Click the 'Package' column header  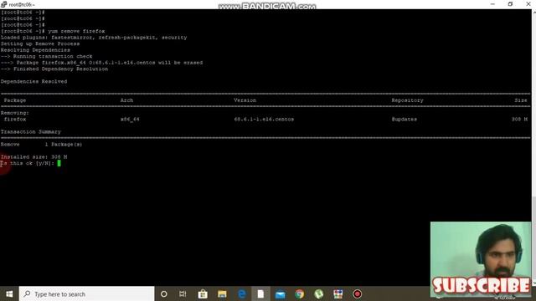click(15, 100)
